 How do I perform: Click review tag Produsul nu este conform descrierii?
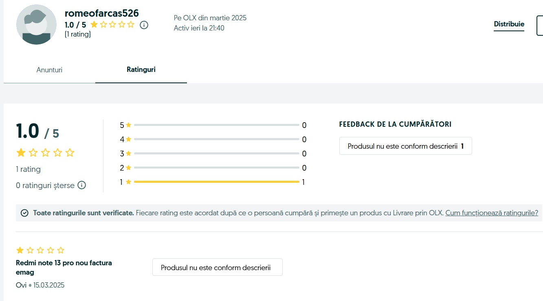point(217,268)
